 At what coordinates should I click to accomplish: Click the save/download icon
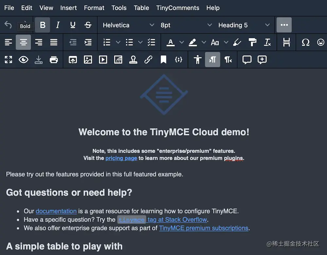pos(39,59)
